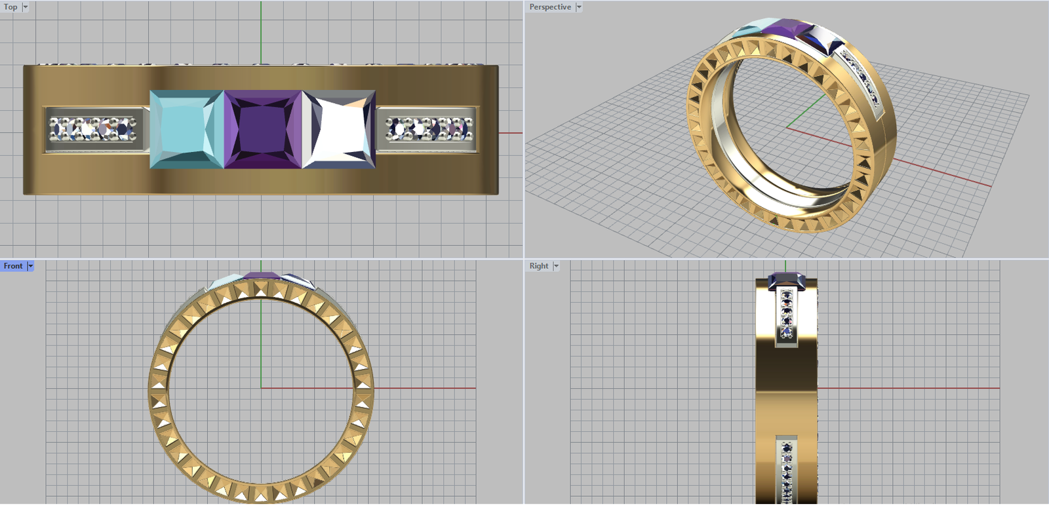
Task: Select the purple gem in Perspective view
Action: pos(787,29)
